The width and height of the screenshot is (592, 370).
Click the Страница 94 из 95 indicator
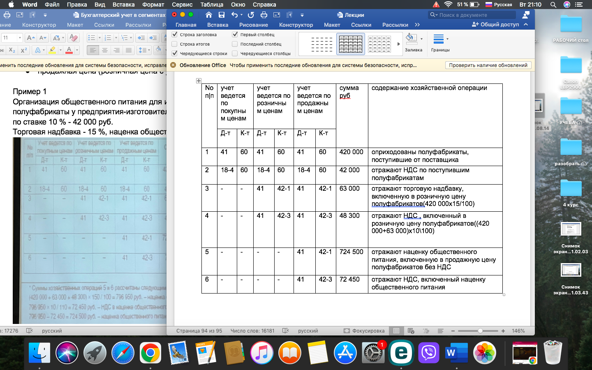[199, 331]
